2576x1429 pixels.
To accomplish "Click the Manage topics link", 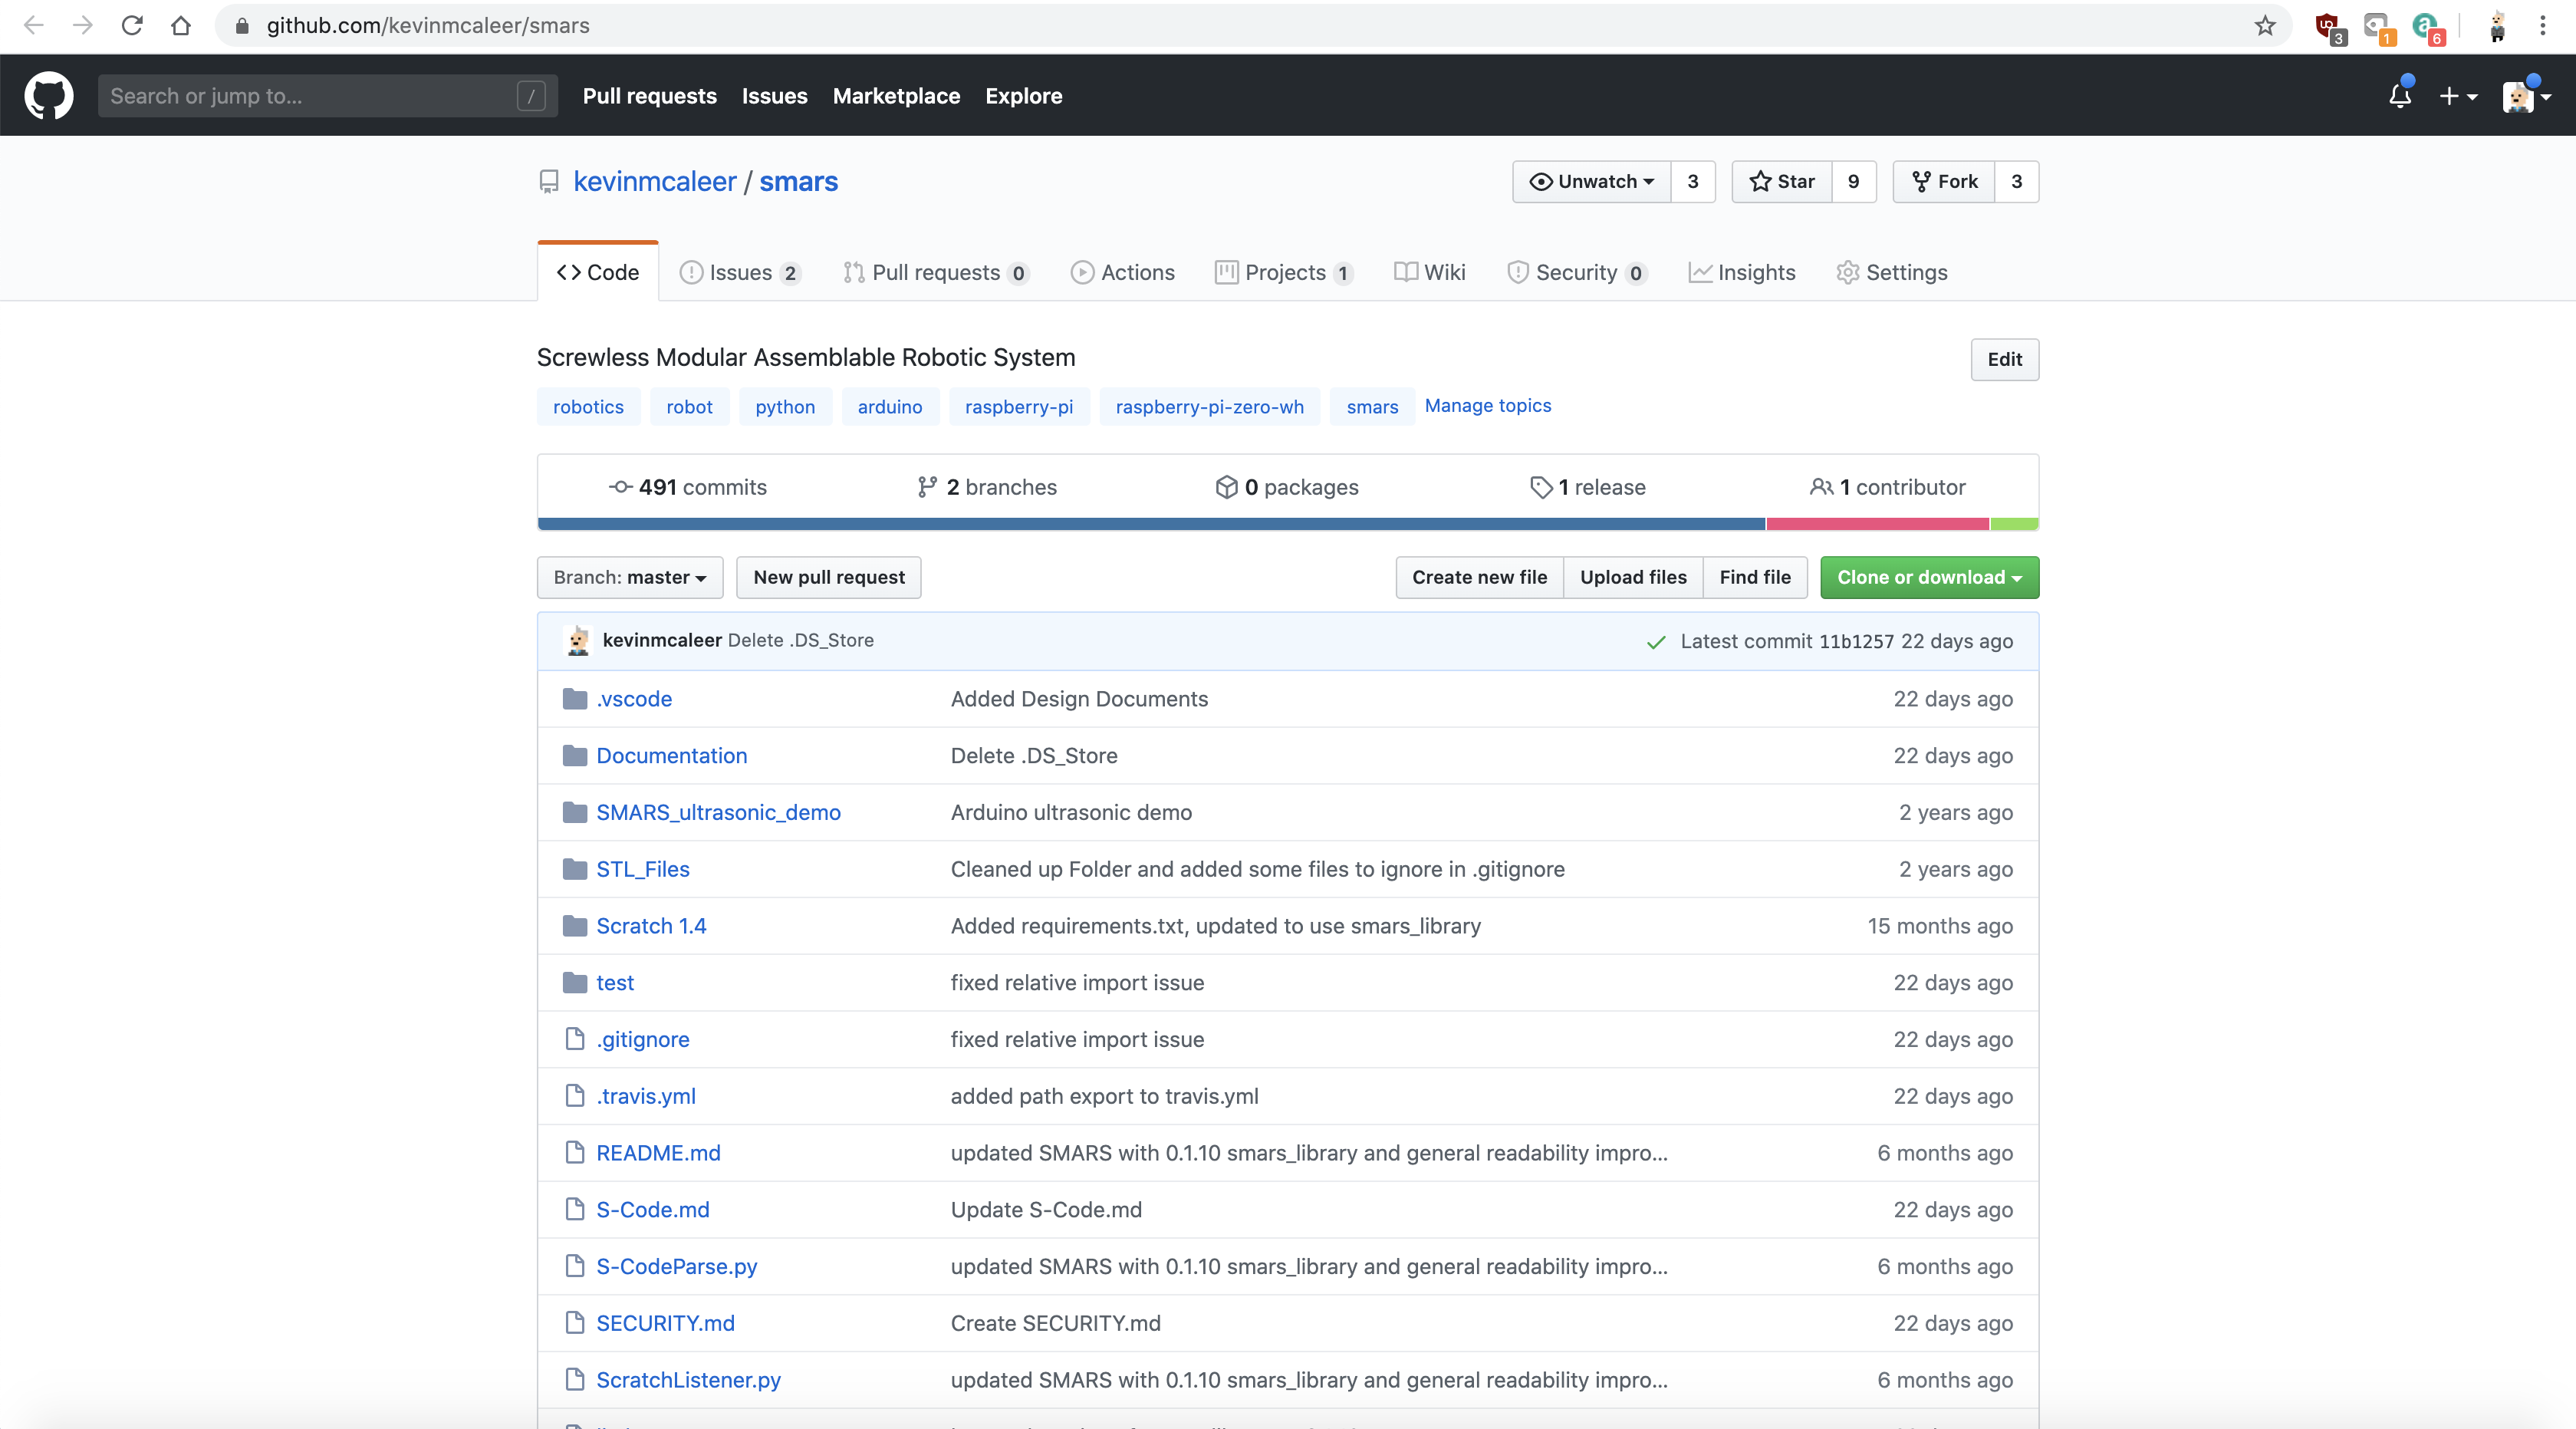I will tap(1488, 405).
